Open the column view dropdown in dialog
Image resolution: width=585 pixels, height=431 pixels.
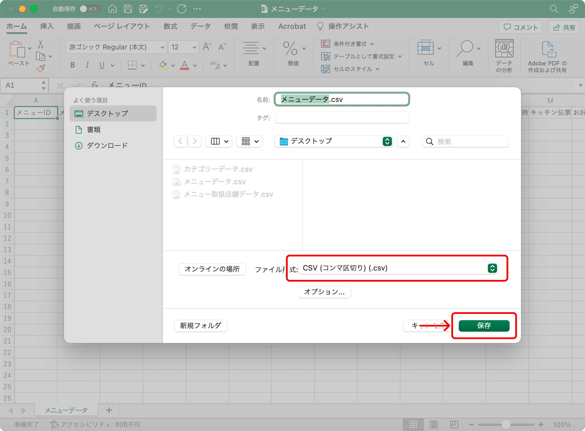(219, 141)
